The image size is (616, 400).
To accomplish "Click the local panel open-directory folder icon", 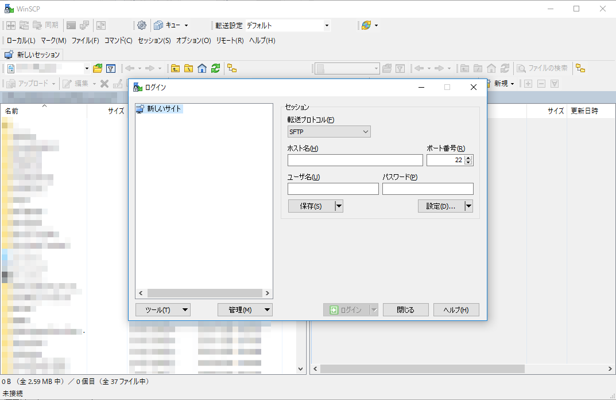I will [98, 69].
